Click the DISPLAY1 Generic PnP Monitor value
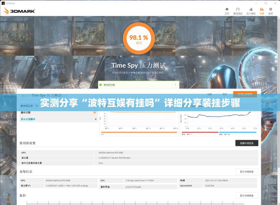The width and height of the screenshot is (280, 205). click(115, 158)
